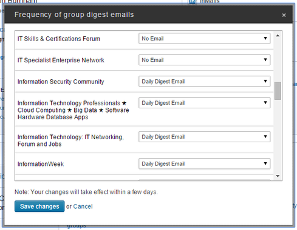Click the scroll up arrow of group list
297x230 pixels.
278,36
